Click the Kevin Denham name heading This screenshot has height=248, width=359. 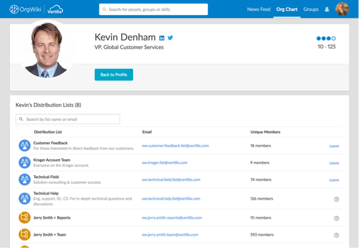coord(125,37)
